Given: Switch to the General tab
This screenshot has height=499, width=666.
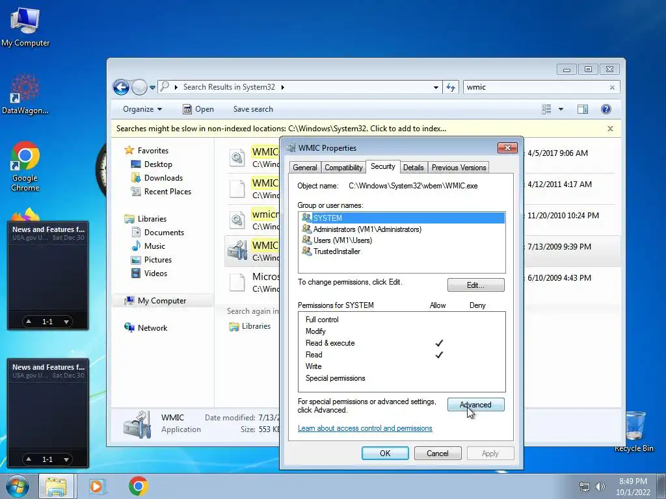Looking at the screenshot, I should (x=305, y=168).
